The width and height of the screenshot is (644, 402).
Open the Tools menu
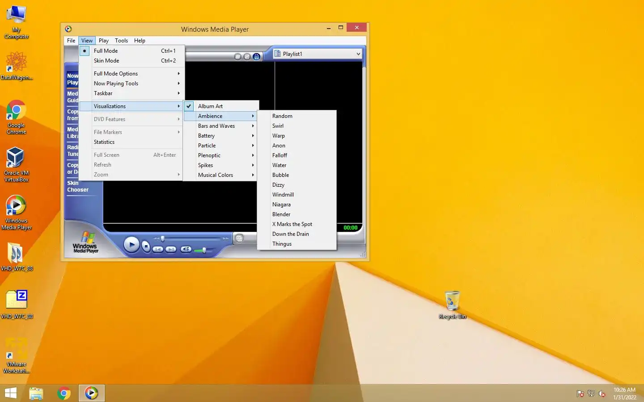click(121, 41)
